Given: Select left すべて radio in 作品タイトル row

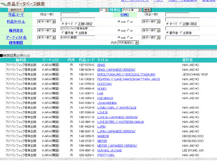Looking at the screenshot, I should 63,24.
